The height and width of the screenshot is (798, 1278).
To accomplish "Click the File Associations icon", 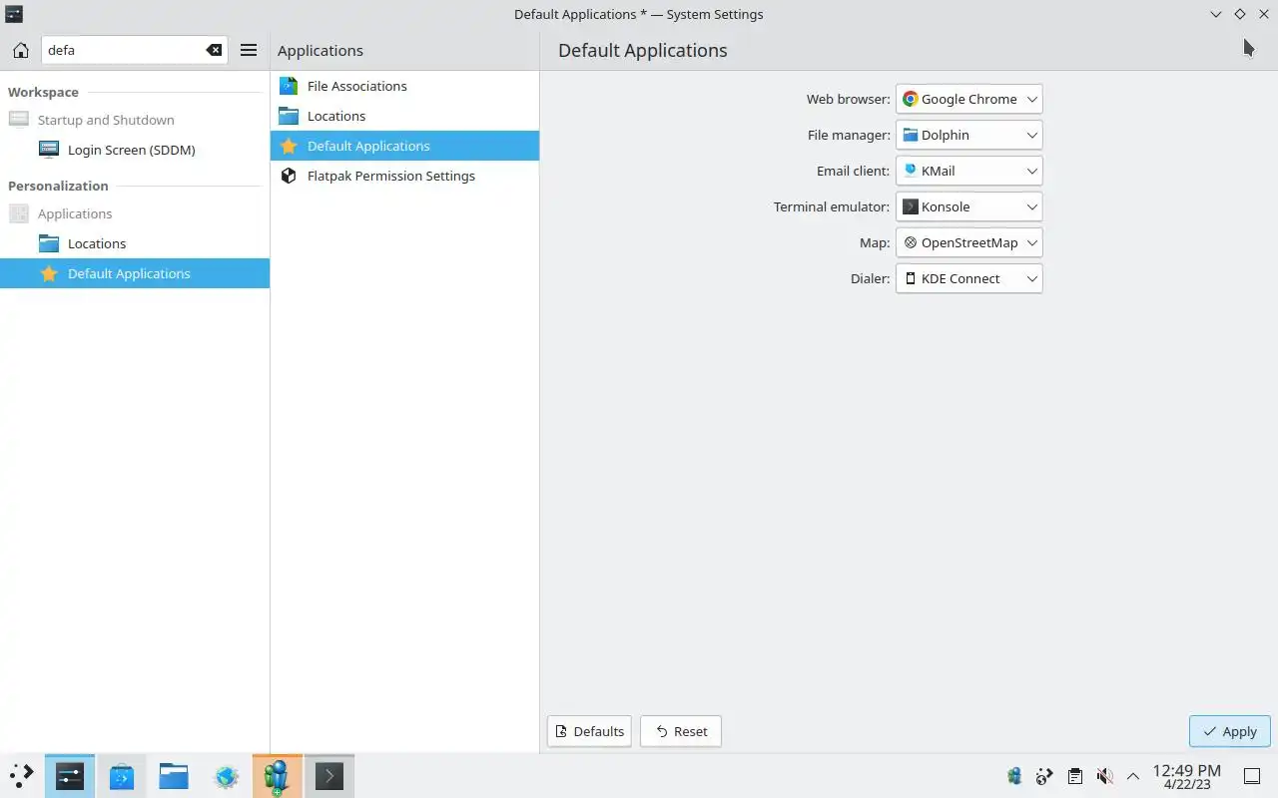I will (x=289, y=86).
